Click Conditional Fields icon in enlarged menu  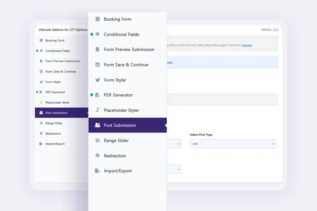click(98, 34)
